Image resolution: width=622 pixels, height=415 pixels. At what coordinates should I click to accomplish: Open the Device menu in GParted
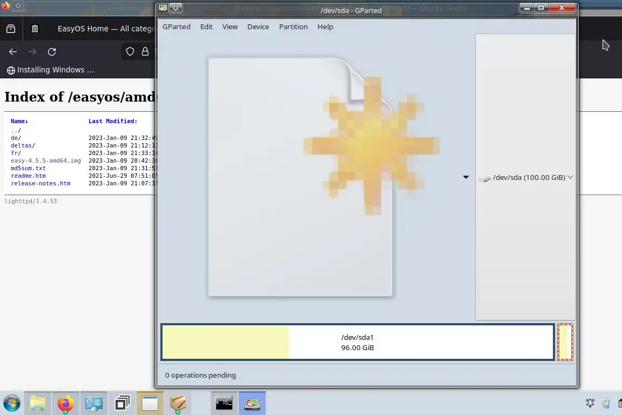(x=258, y=26)
